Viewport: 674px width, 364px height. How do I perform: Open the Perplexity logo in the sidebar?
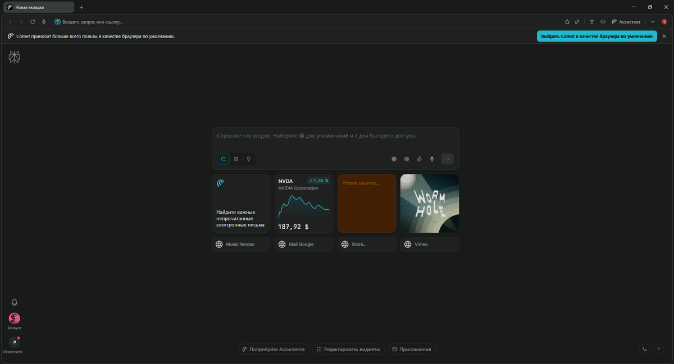(15, 57)
